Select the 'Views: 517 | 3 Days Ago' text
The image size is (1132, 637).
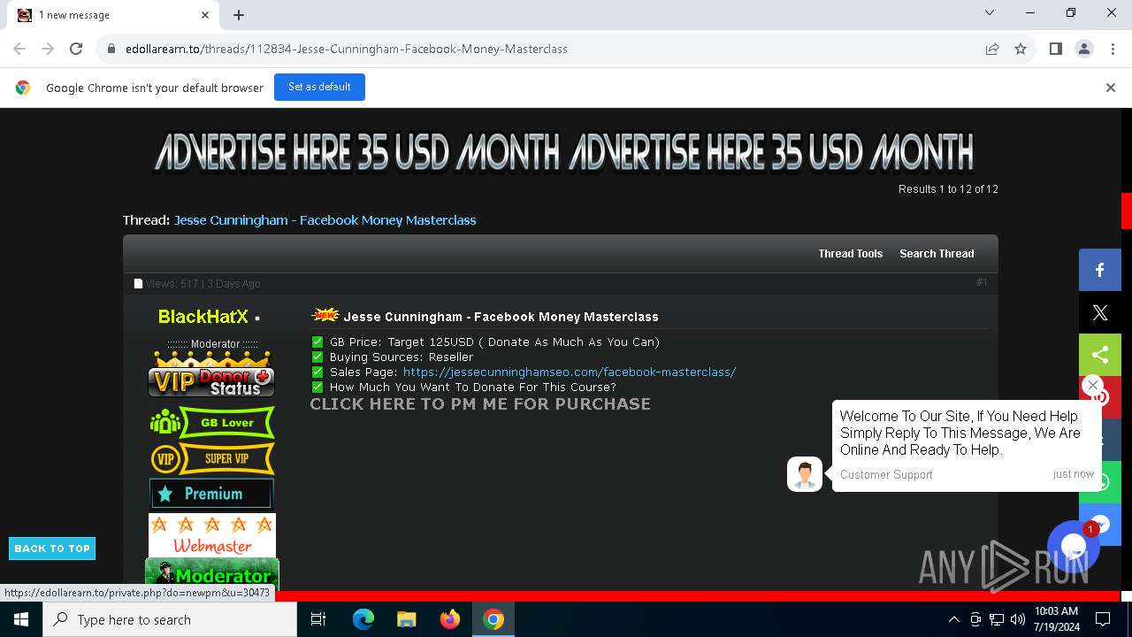(x=203, y=284)
